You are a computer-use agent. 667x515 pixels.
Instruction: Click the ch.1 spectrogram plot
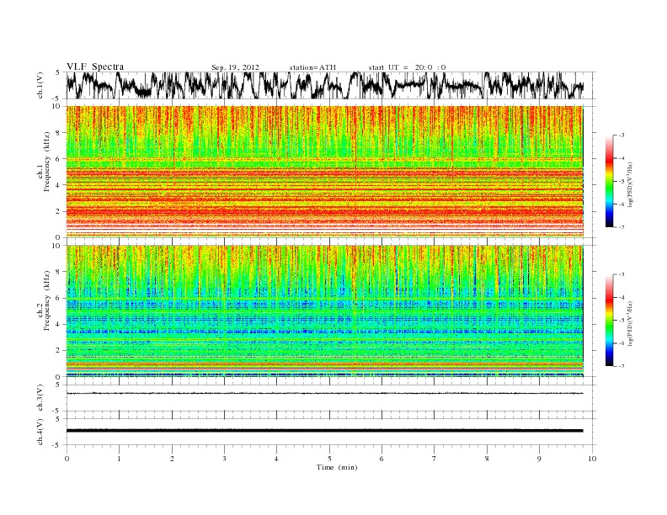tap(324, 172)
